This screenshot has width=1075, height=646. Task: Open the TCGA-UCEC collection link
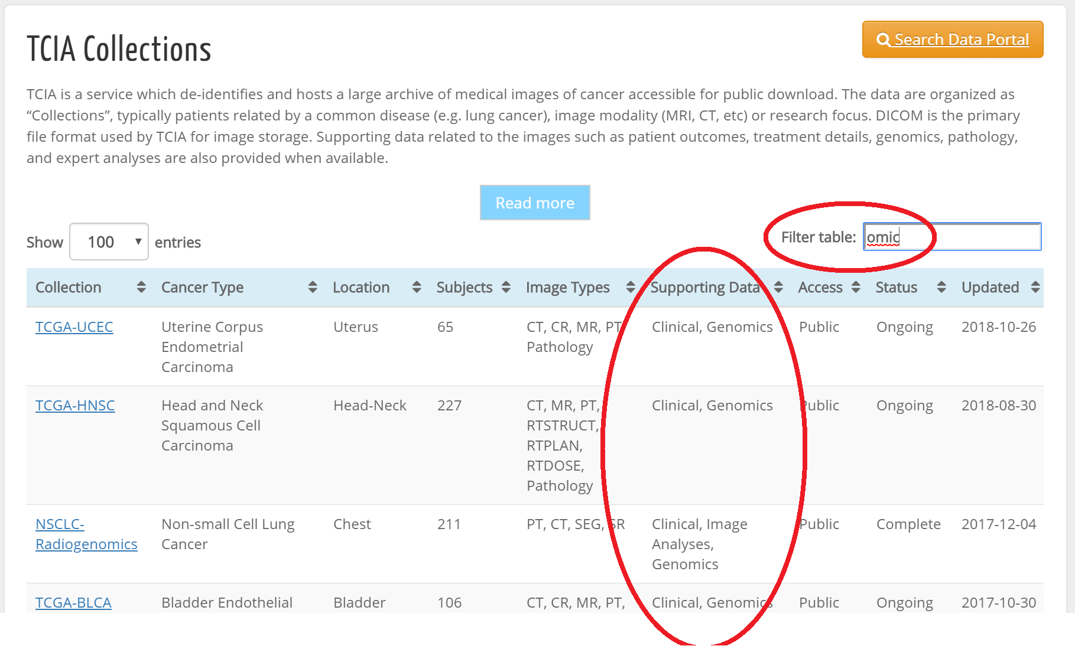[74, 327]
